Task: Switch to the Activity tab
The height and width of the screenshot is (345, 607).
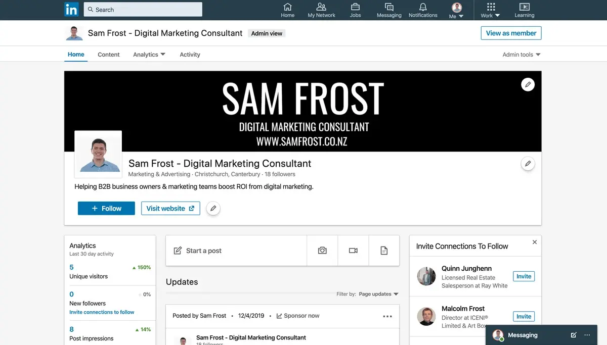Action: (190, 55)
